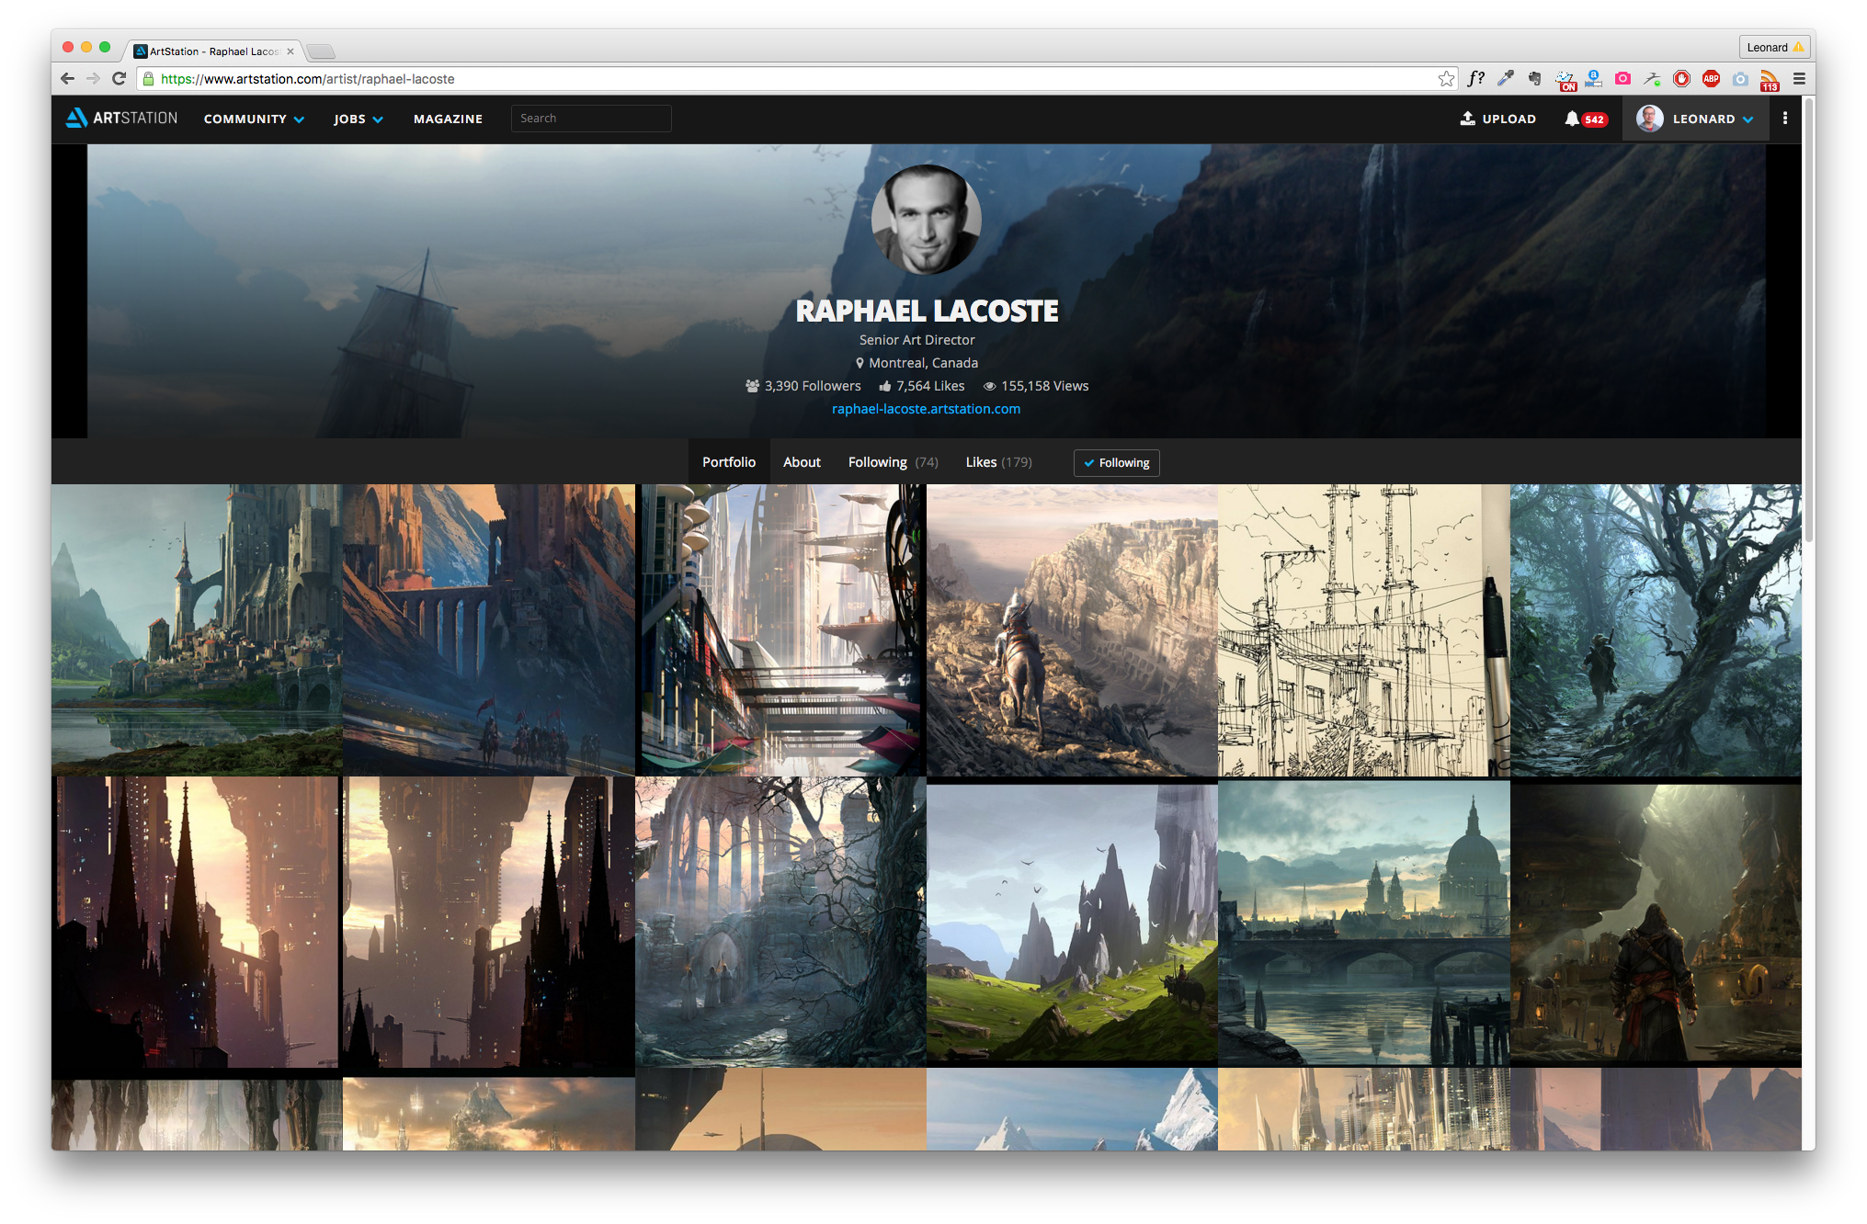
Task: Click the Raphael Lacoste name heading
Action: point(927,312)
